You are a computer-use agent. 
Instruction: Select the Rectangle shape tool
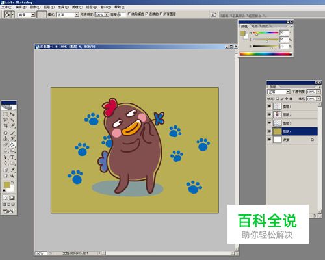(x=12, y=163)
